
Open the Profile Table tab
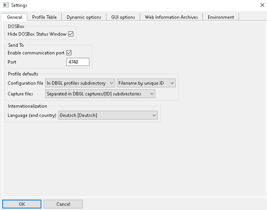point(44,17)
